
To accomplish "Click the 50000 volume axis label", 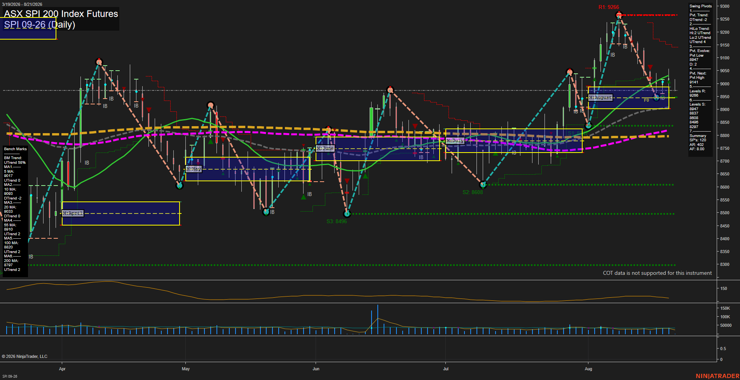I will [x=726, y=325].
